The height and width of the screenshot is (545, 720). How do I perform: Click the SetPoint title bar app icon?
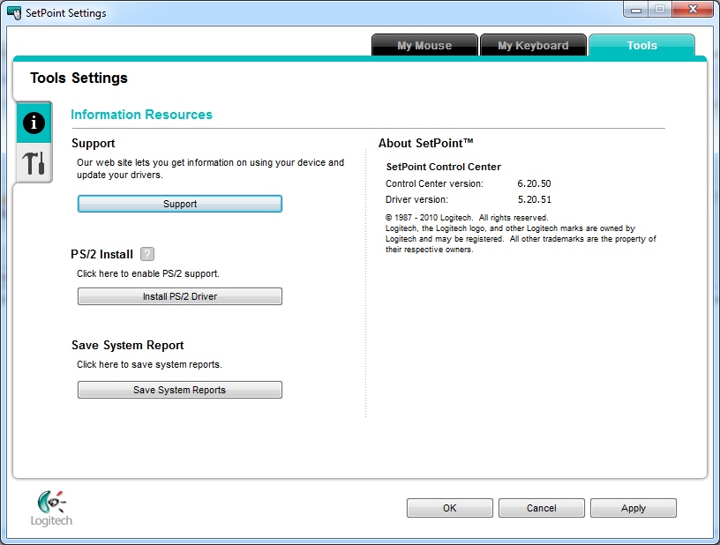(x=14, y=12)
